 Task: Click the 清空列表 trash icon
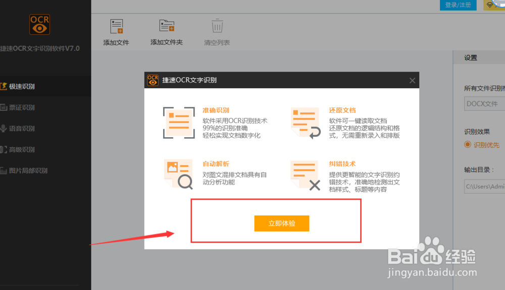point(217,26)
